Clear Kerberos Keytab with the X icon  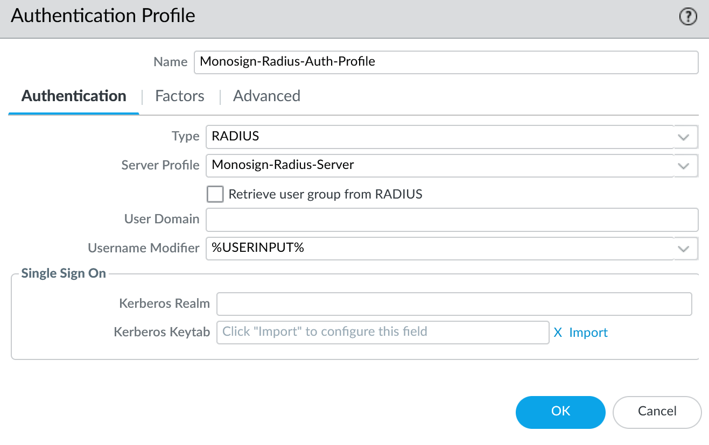pyautogui.click(x=558, y=333)
